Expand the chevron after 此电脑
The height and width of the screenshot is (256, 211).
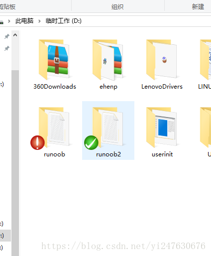pyautogui.click(x=39, y=21)
